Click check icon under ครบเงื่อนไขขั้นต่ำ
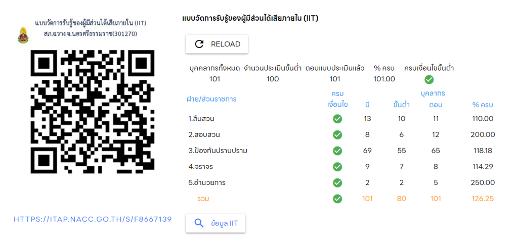The image size is (518, 237). coord(428,79)
